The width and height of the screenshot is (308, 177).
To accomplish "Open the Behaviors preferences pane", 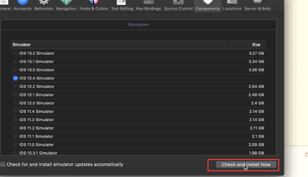I will 44,5.
